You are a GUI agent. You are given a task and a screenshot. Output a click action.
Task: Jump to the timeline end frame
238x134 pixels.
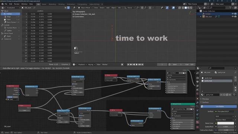click(142, 64)
